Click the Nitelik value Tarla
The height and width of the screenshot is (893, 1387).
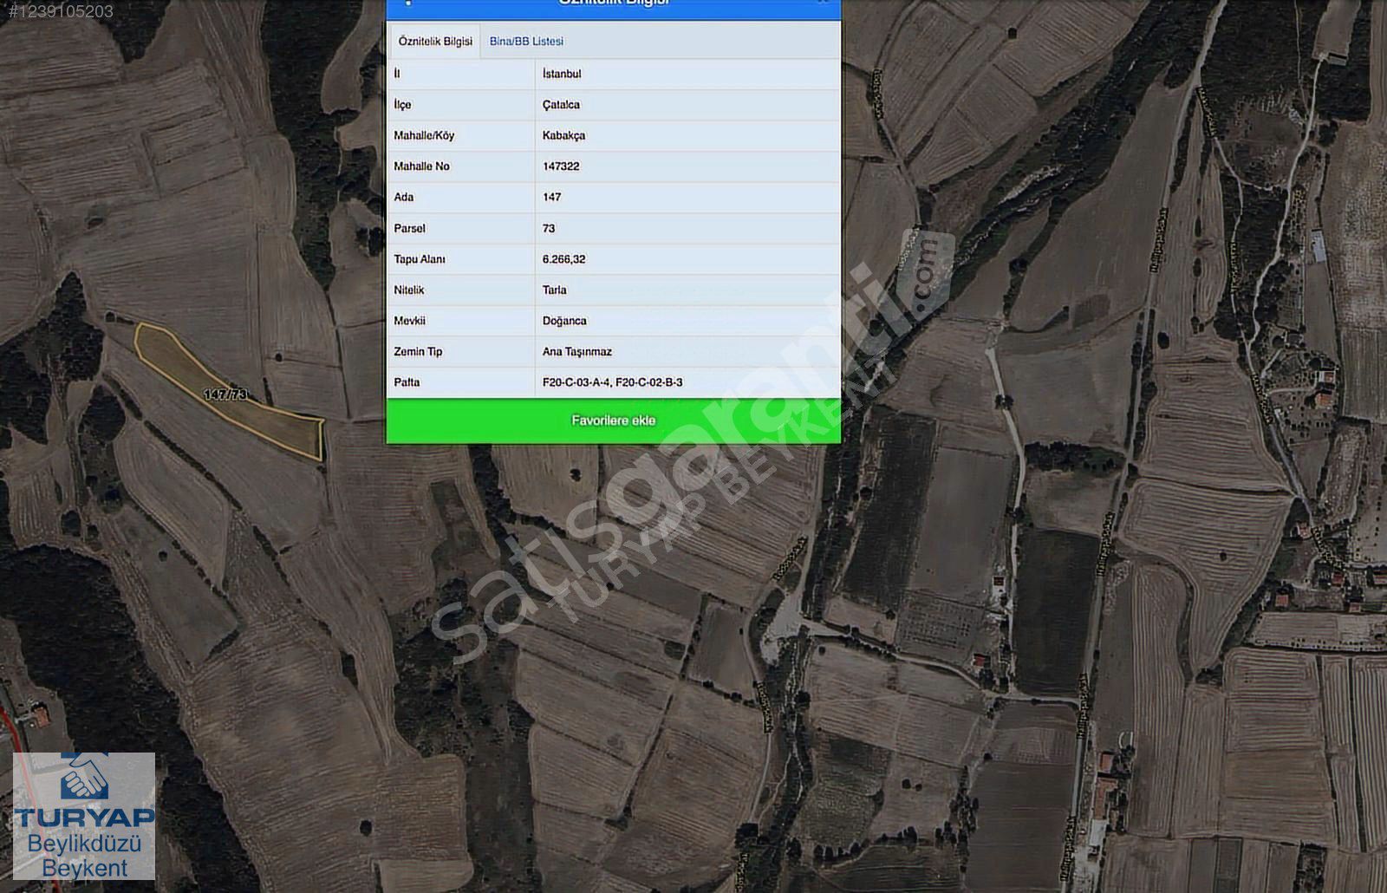554,290
